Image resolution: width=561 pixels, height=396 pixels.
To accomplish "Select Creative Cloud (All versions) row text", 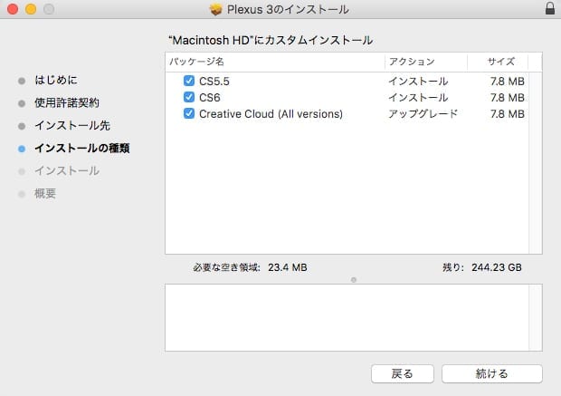I will coord(271,114).
